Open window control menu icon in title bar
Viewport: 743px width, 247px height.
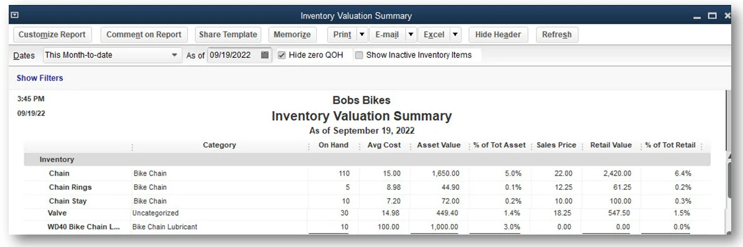[x=15, y=16]
